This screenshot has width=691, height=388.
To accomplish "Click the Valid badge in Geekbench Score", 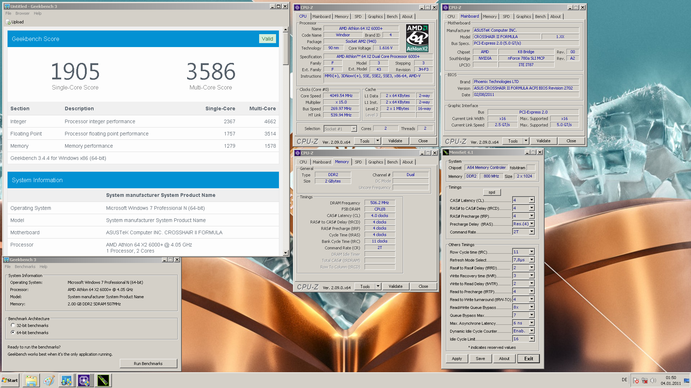I will (267, 39).
